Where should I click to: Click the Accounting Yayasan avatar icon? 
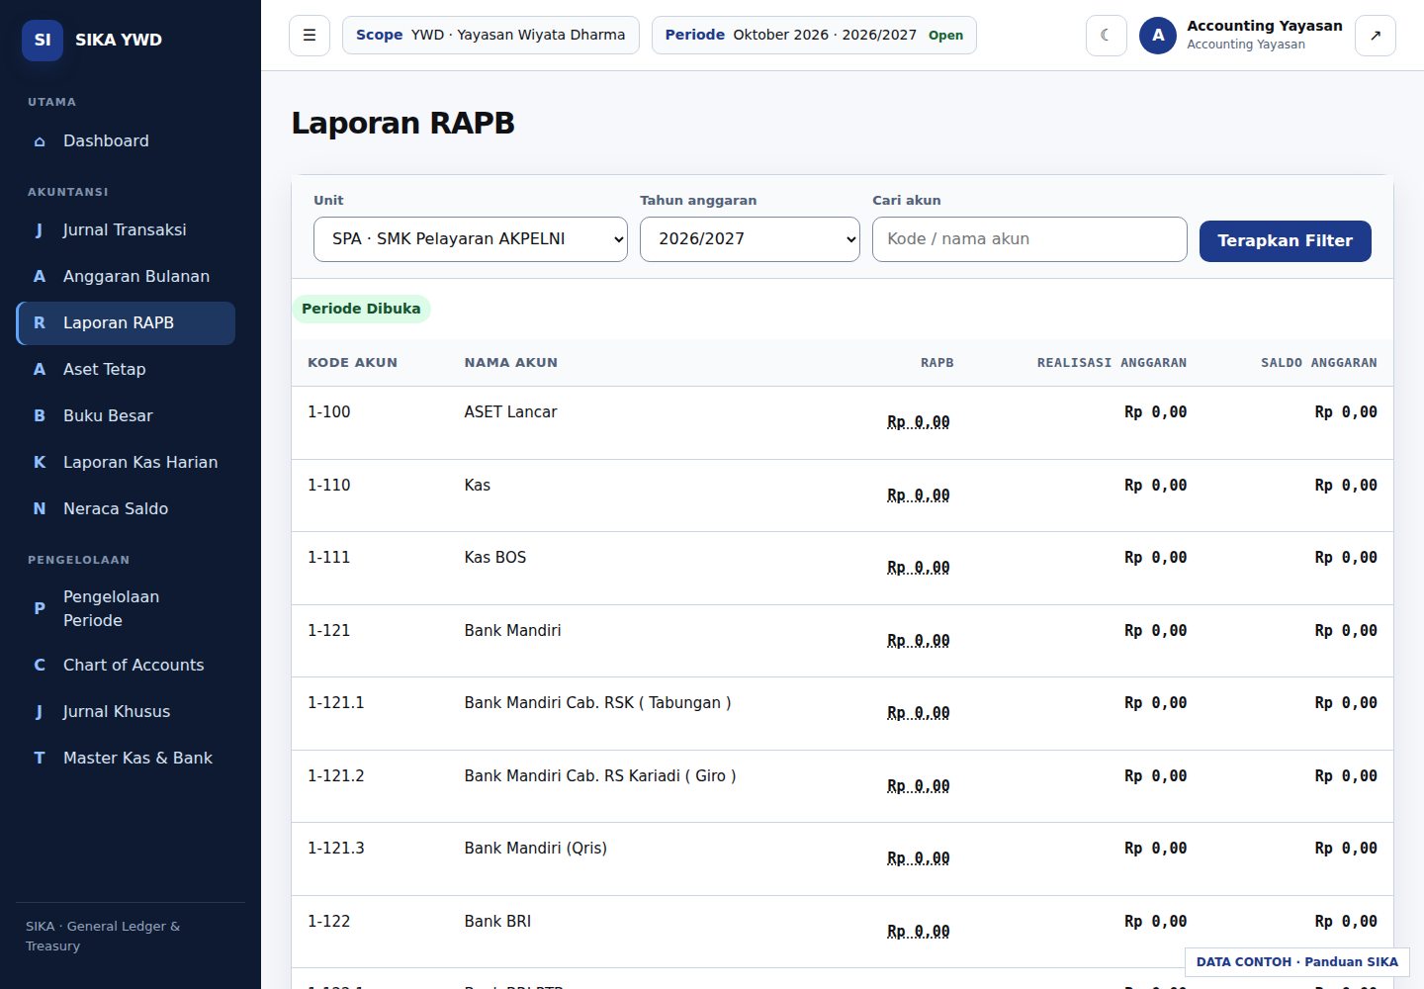point(1158,36)
